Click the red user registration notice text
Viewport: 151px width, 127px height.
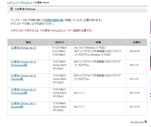click(52, 31)
